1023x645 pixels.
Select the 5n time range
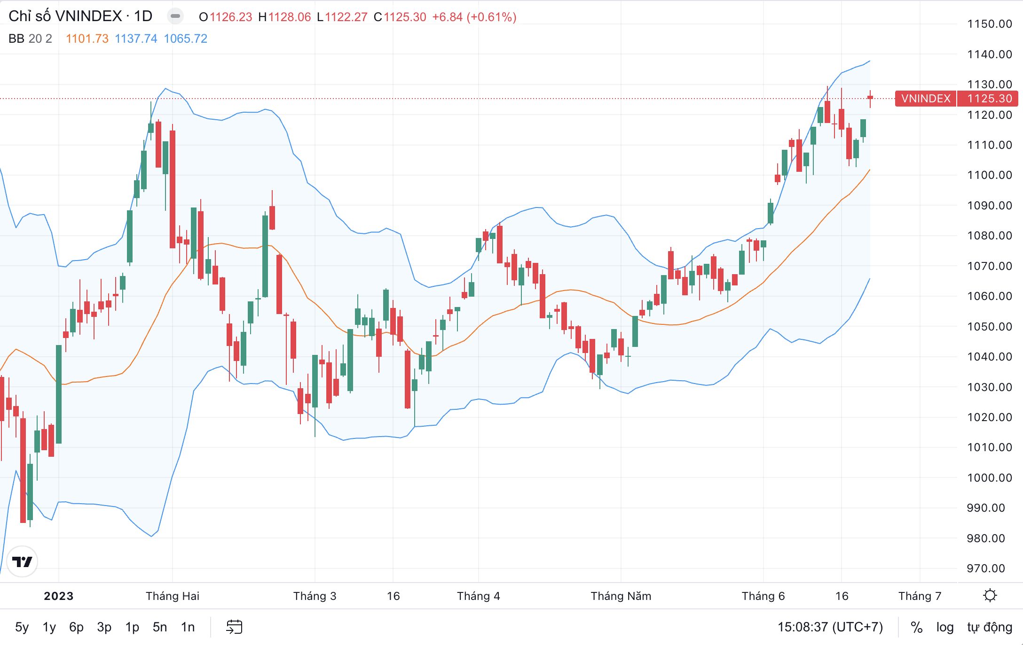tap(160, 627)
